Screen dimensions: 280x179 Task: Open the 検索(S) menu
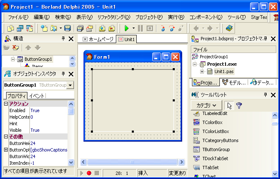click(x=63, y=17)
